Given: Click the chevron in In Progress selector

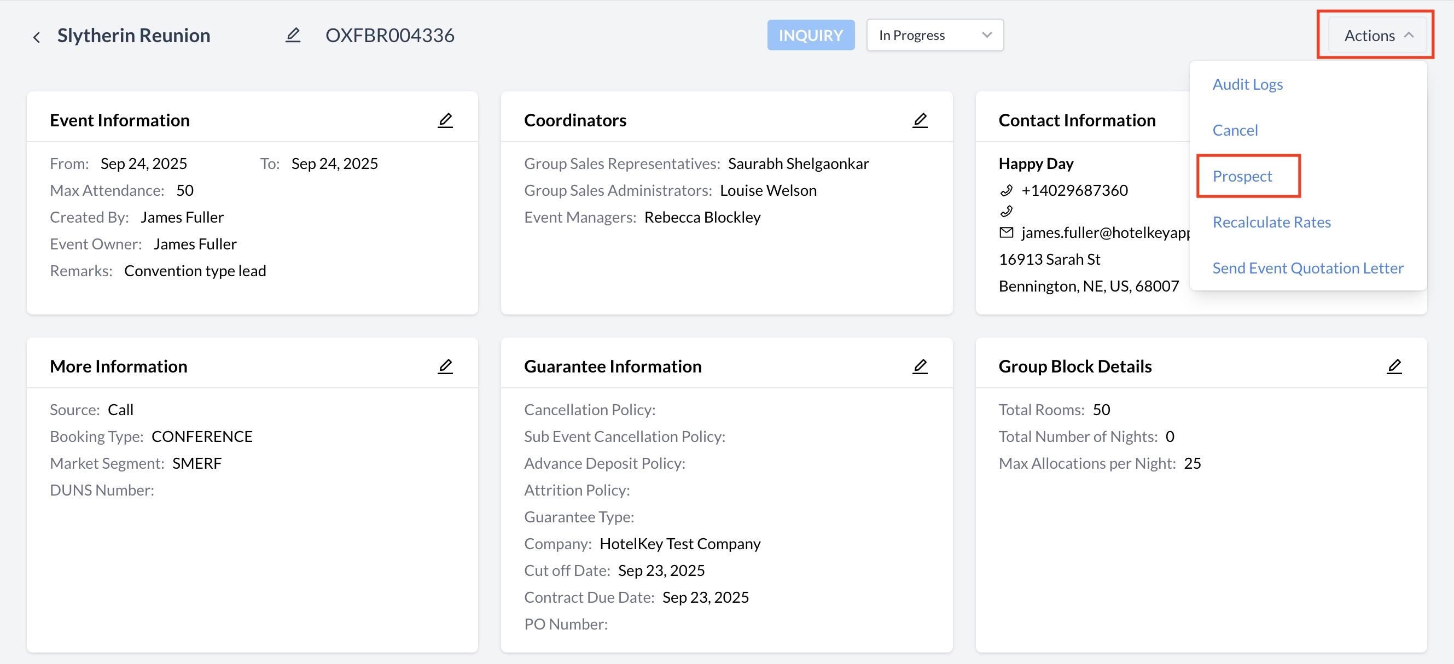Looking at the screenshot, I should click(986, 36).
